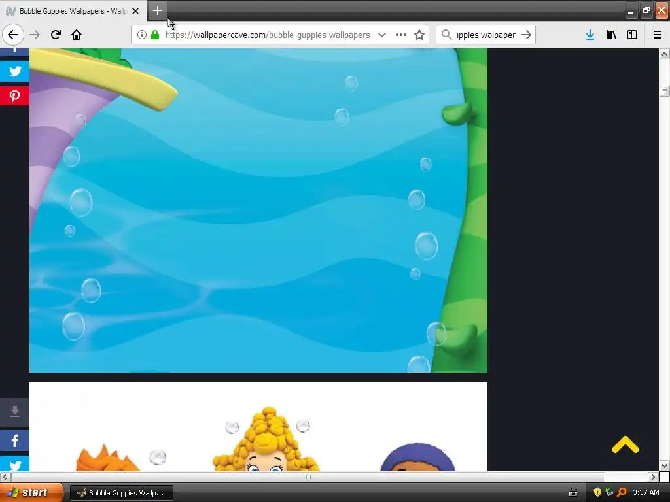The width and height of the screenshot is (670, 502).
Task: Click the 3:37 AM clock
Action: click(x=646, y=493)
